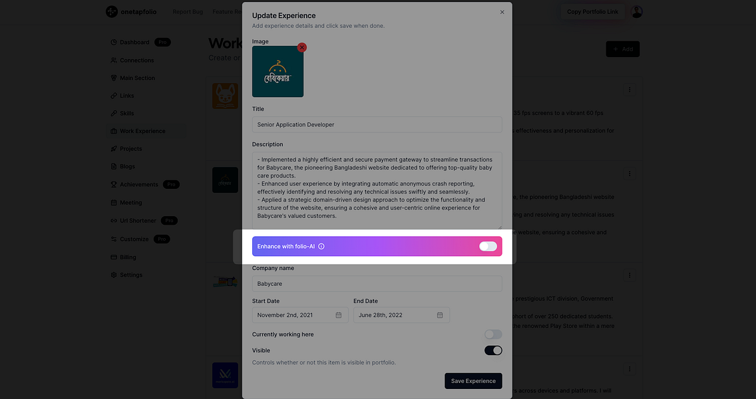Save the experience entry
Viewport: 756px width, 399px height.
[473, 380]
